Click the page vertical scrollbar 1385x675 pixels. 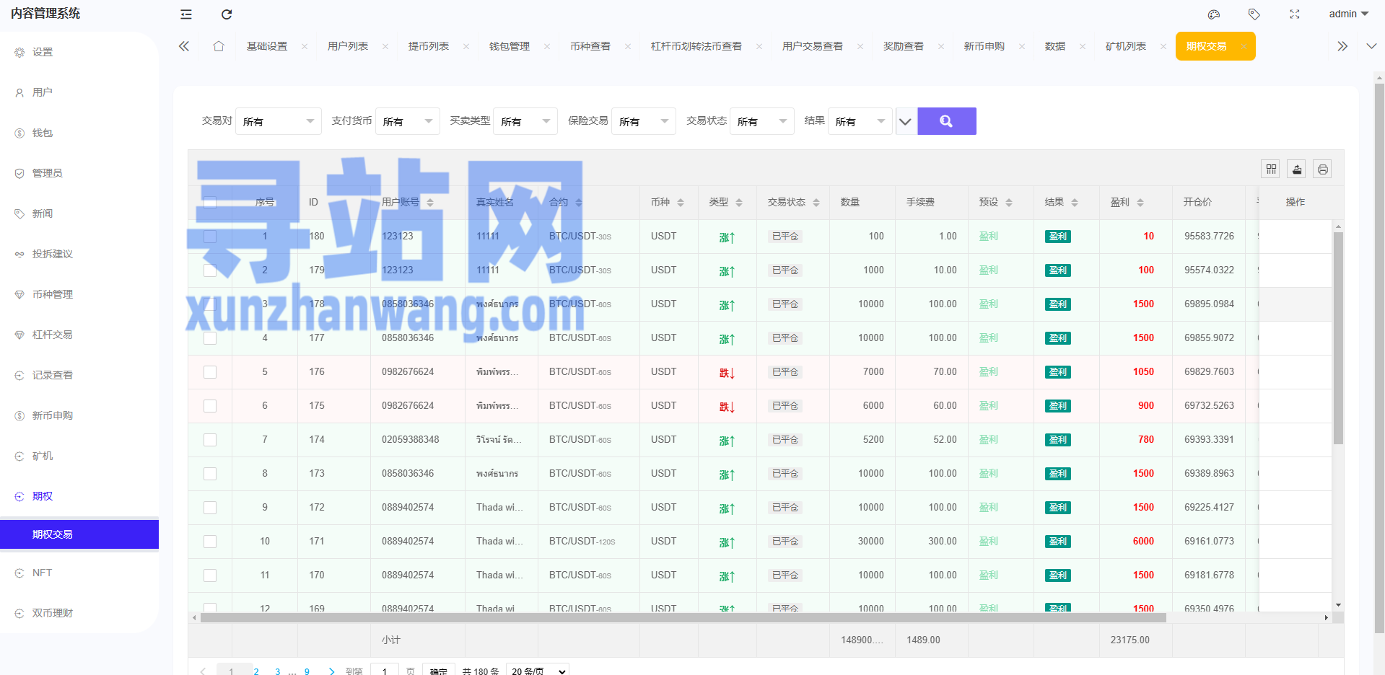pyautogui.click(x=1379, y=358)
